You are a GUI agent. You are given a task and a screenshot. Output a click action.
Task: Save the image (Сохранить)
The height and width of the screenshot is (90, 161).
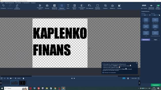[x=156, y=85]
